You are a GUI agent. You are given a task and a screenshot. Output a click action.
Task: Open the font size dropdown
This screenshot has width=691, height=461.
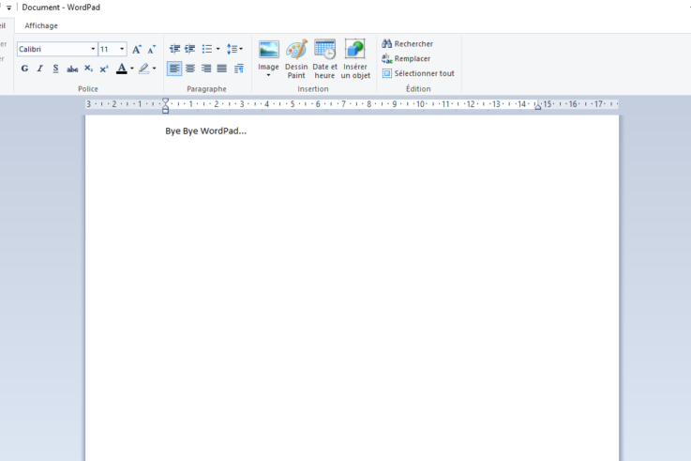(122, 49)
